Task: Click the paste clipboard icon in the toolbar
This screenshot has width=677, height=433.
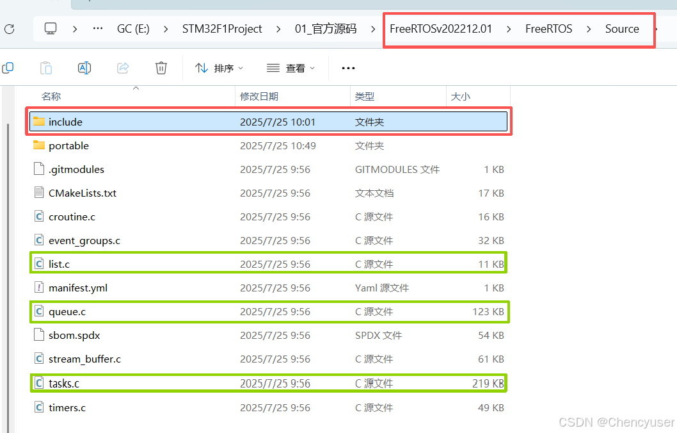Action: pos(46,68)
